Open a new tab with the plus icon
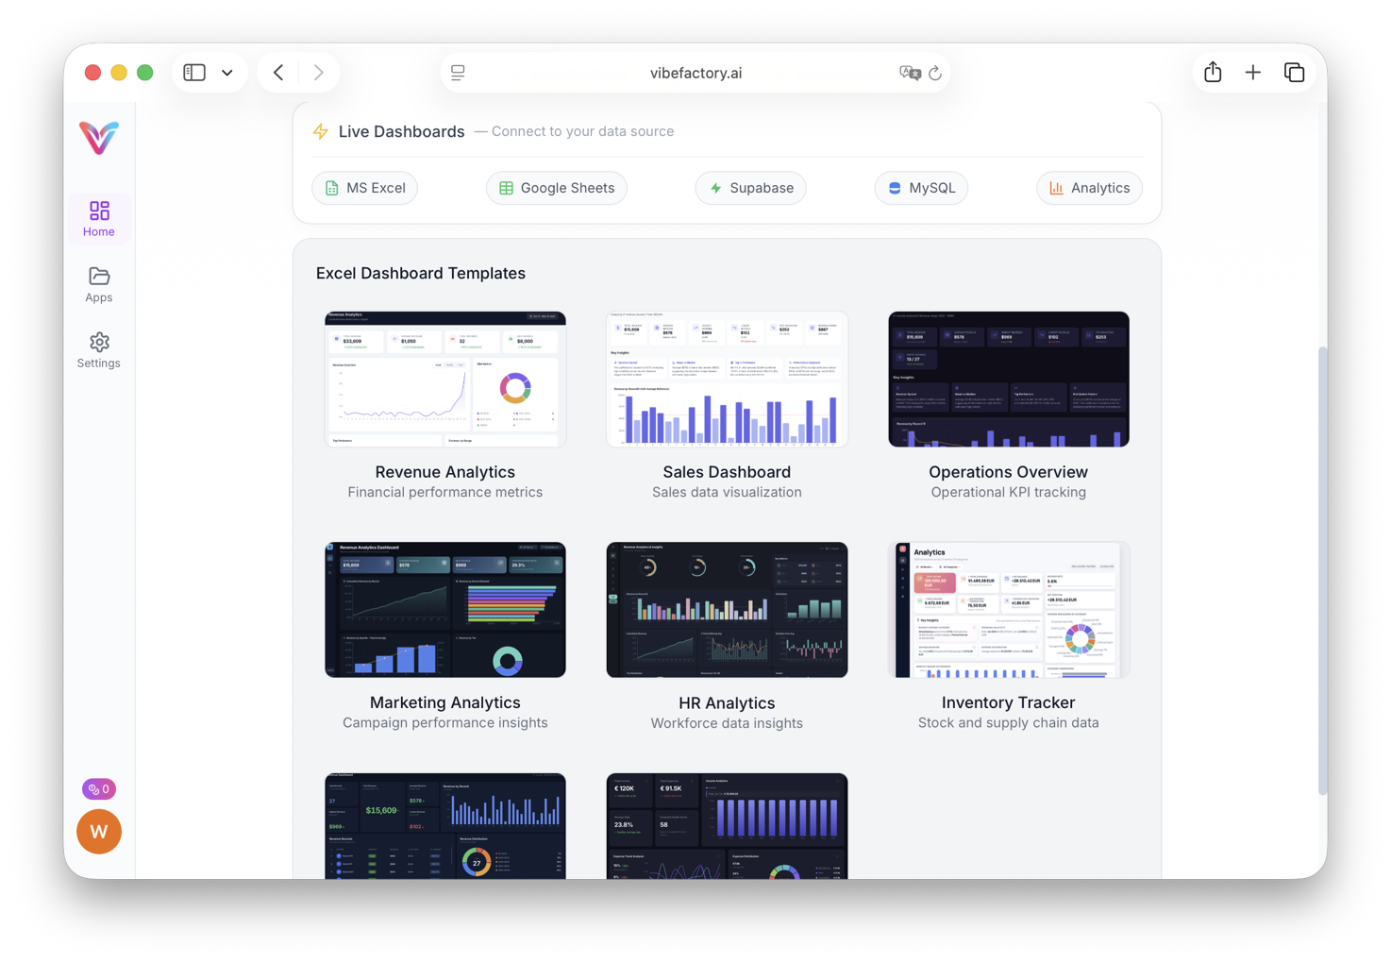 (1252, 71)
